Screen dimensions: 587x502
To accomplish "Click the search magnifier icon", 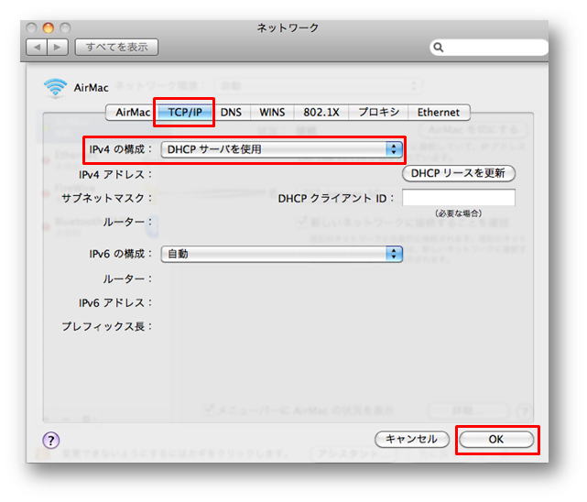I will click(439, 47).
